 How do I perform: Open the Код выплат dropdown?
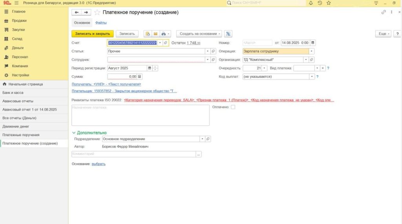coord(312,77)
